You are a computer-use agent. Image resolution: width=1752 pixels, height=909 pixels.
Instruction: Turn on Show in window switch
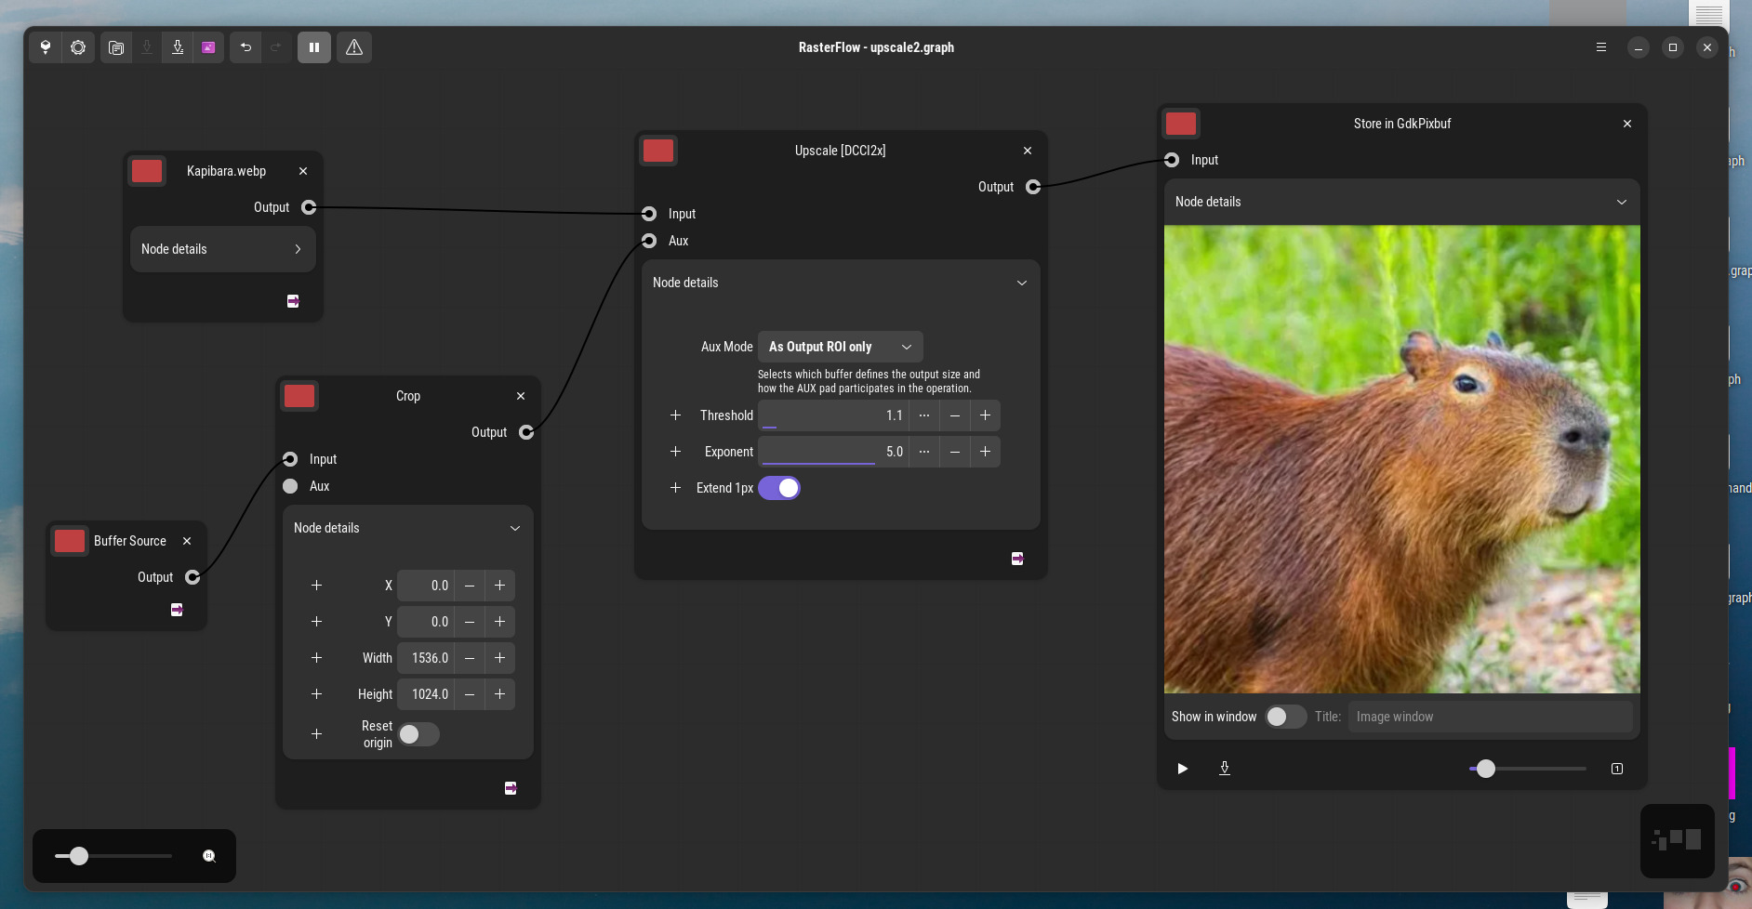(1285, 717)
